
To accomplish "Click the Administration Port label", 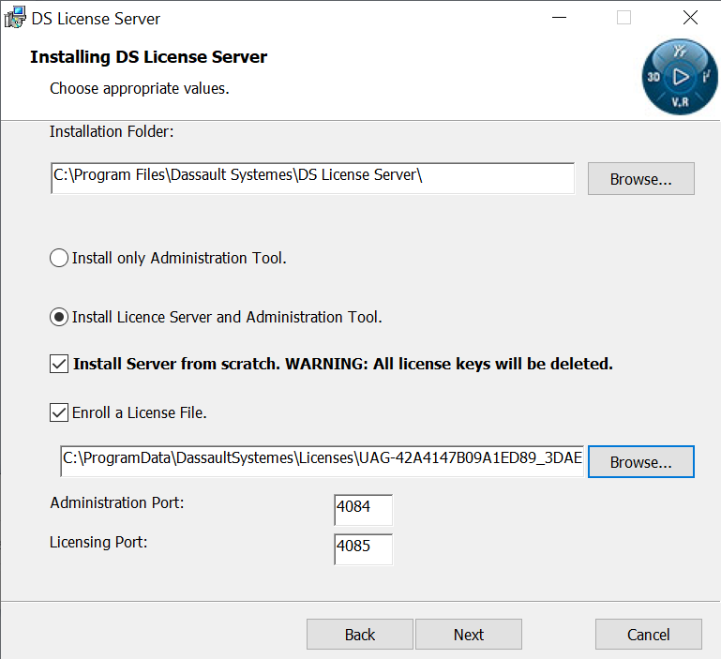I will coord(117,502).
